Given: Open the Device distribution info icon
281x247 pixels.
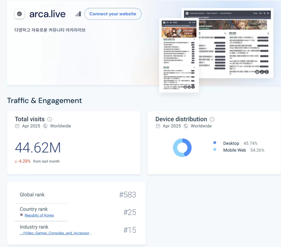Looking at the screenshot, I should tap(212, 119).
